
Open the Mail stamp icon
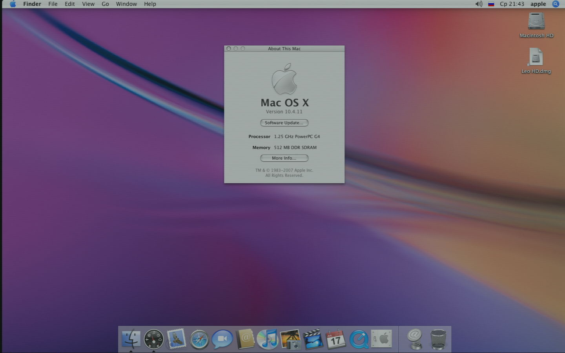(x=176, y=339)
